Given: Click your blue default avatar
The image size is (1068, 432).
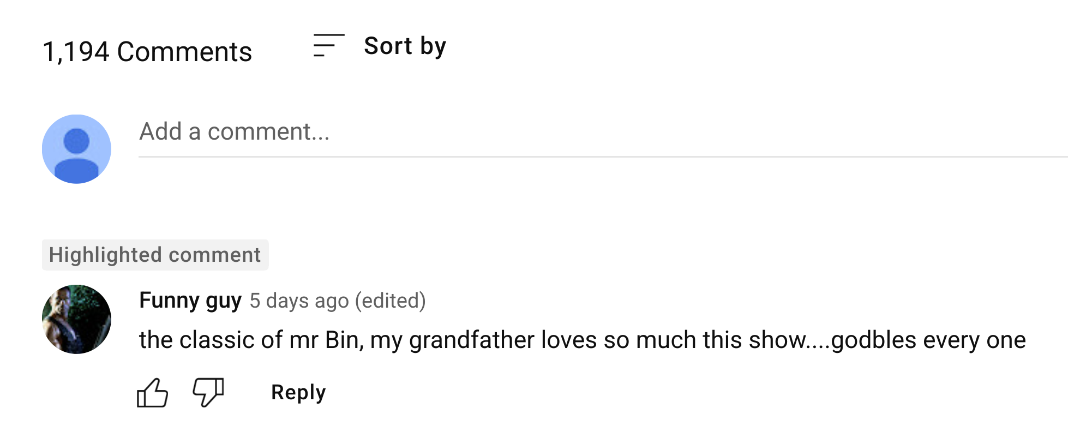Looking at the screenshot, I should pos(76,149).
